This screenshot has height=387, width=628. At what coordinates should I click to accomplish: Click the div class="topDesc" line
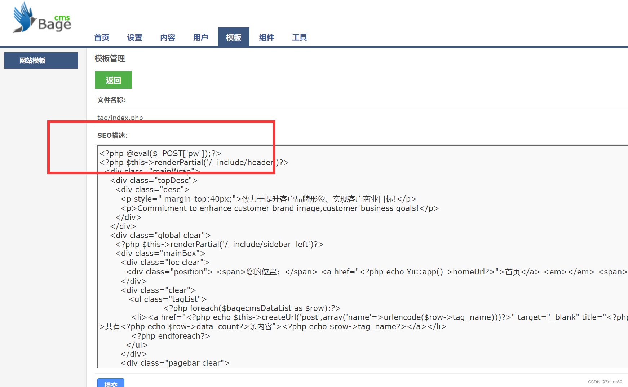point(154,180)
